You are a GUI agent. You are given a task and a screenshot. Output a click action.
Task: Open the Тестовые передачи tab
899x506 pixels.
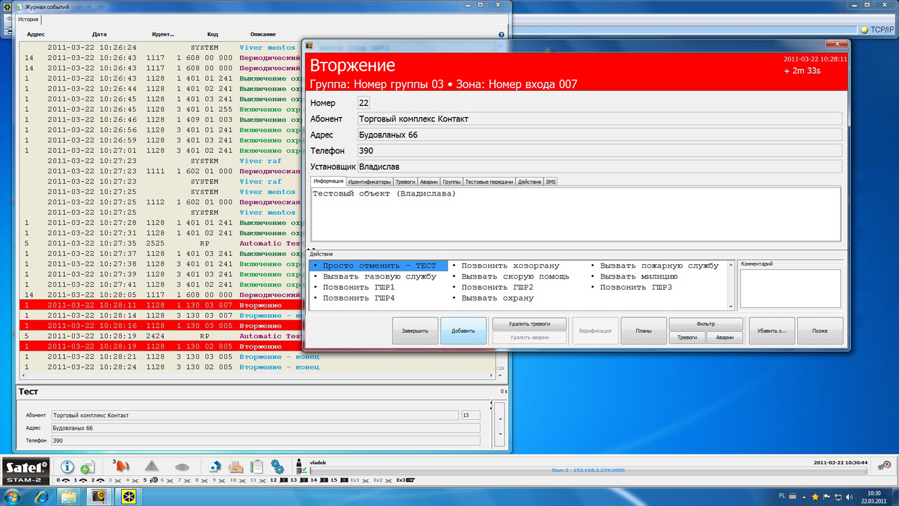[489, 182]
